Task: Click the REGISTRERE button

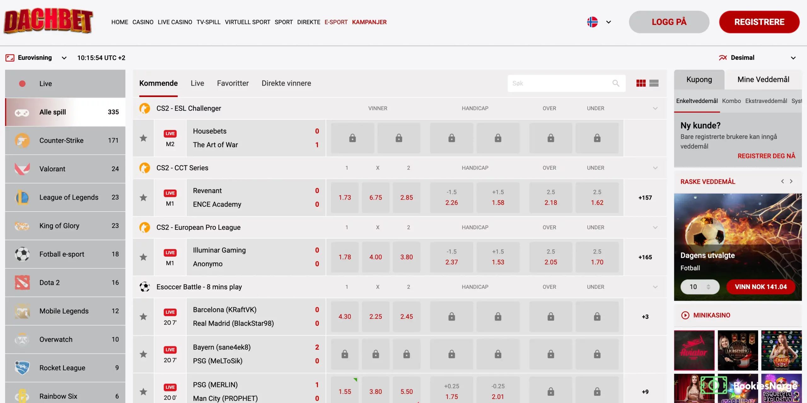Action: (x=759, y=22)
